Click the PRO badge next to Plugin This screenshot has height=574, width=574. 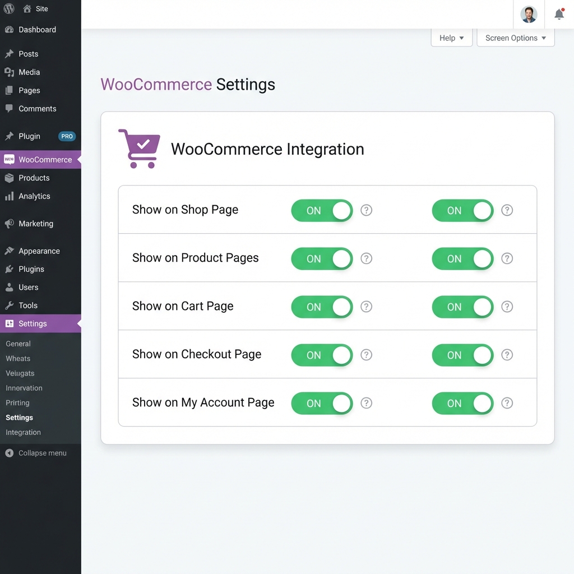[x=67, y=136]
